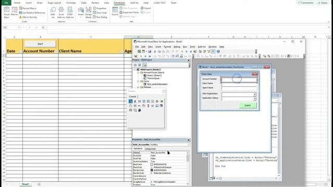Viewport: 333px width, 187px height.
Task: Click View Microsoft Excel icon in VBA toolbar
Action: [x=139, y=51]
